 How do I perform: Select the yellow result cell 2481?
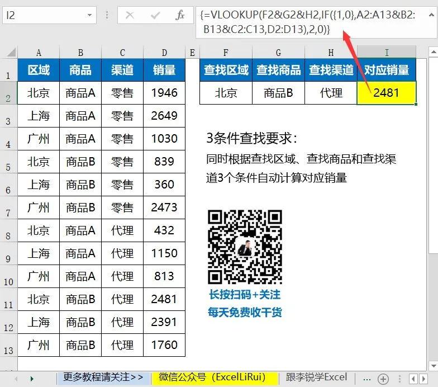pos(387,93)
